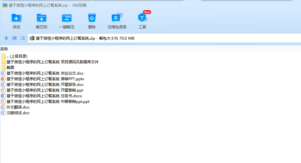
Task: Click the 解压到 (Extract to) icon
Action: 42,18
